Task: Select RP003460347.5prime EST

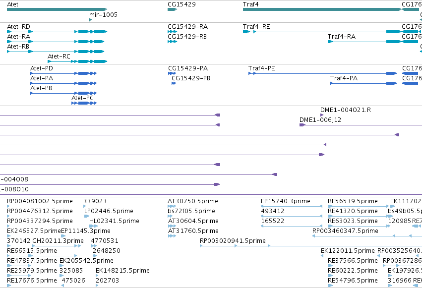Action: [x=367, y=236]
